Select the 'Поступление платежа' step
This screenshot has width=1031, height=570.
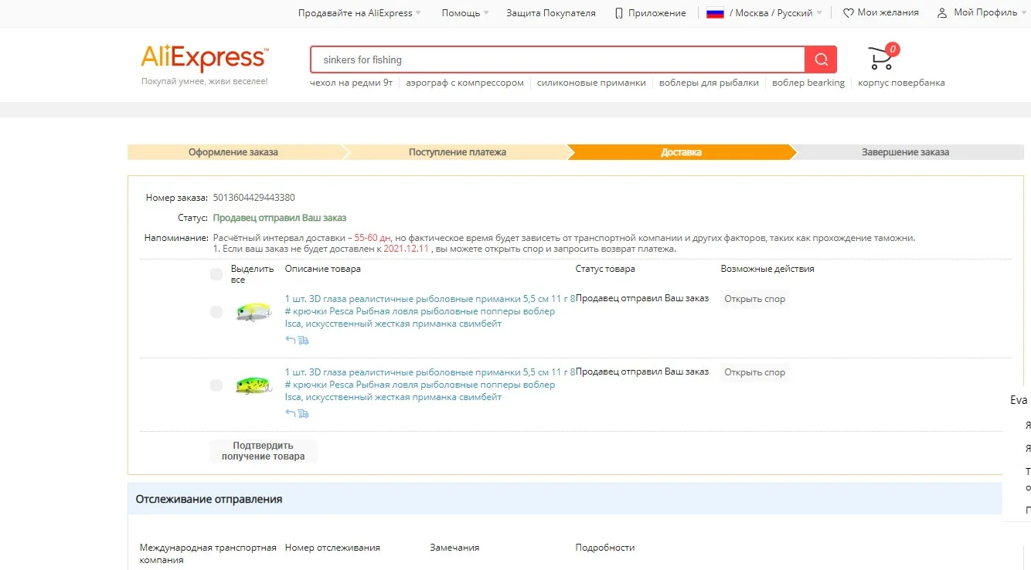458,152
